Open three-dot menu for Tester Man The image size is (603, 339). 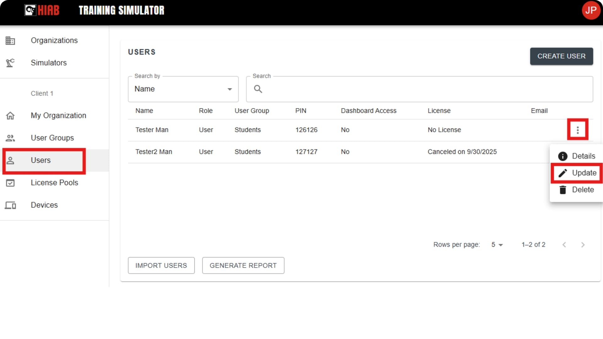[x=577, y=130]
